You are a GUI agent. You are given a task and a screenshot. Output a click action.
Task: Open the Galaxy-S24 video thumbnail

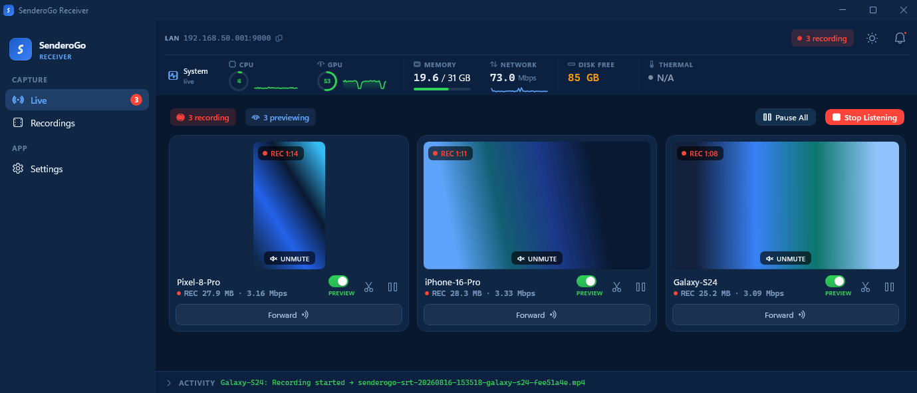[x=785, y=205]
